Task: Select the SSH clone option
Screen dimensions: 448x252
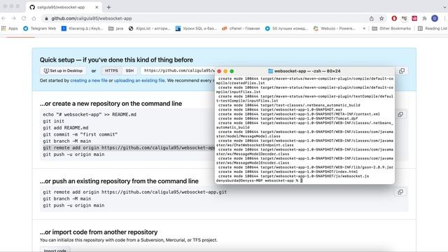Action: point(129,71)
